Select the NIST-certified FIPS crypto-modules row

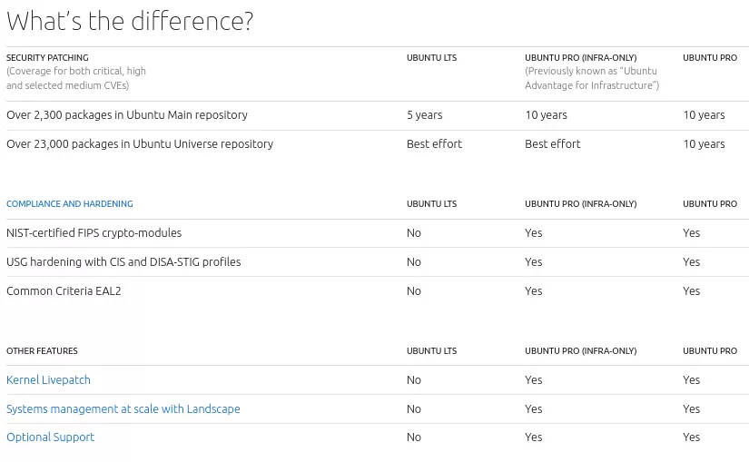click(x=378, y=233)
